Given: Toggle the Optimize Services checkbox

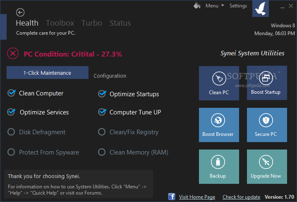Looking at the screenshot, I should pos(12,112).
